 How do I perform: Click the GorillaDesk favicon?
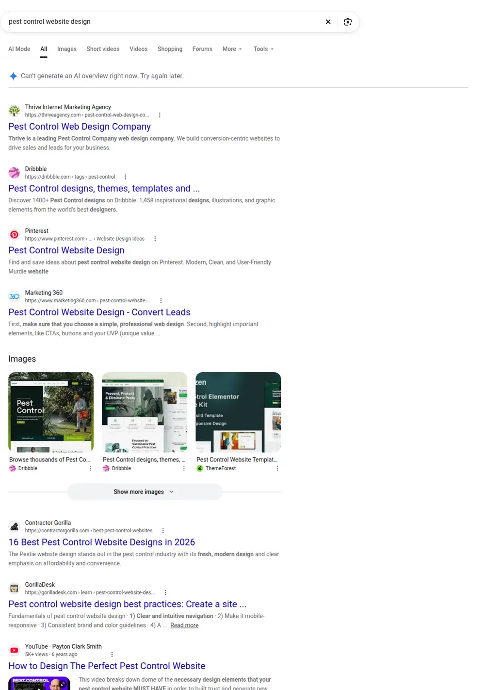click(15, 589)
